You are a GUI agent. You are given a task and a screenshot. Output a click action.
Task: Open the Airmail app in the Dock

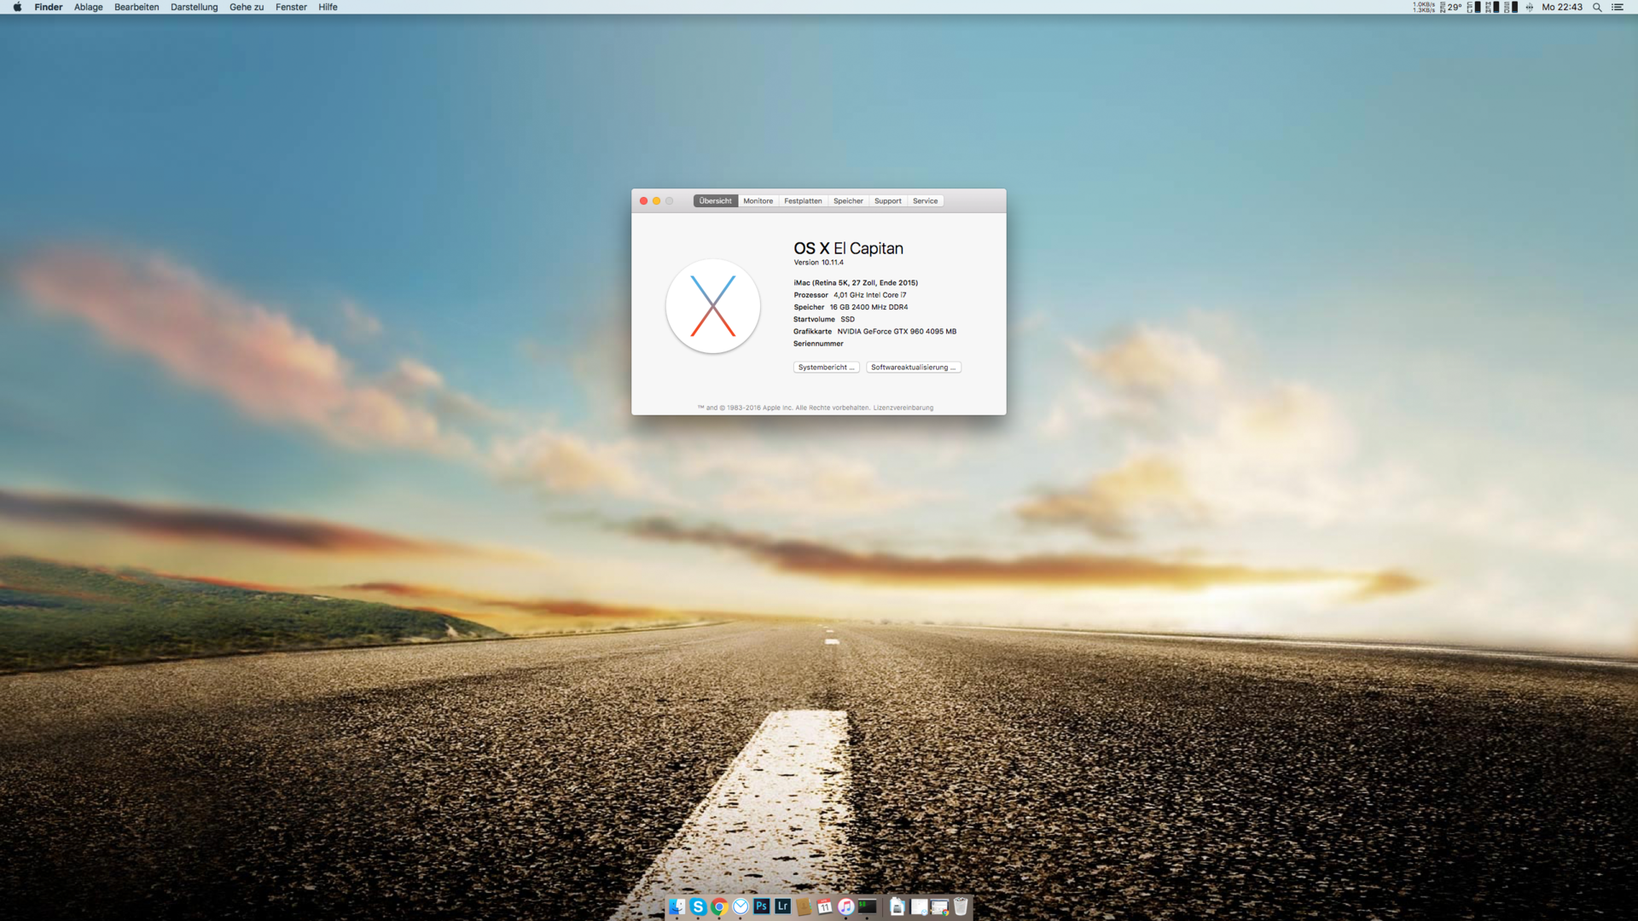tap(741, 907)
